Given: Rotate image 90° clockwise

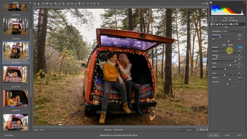Looking at the screenshot, I should [95, 3].
